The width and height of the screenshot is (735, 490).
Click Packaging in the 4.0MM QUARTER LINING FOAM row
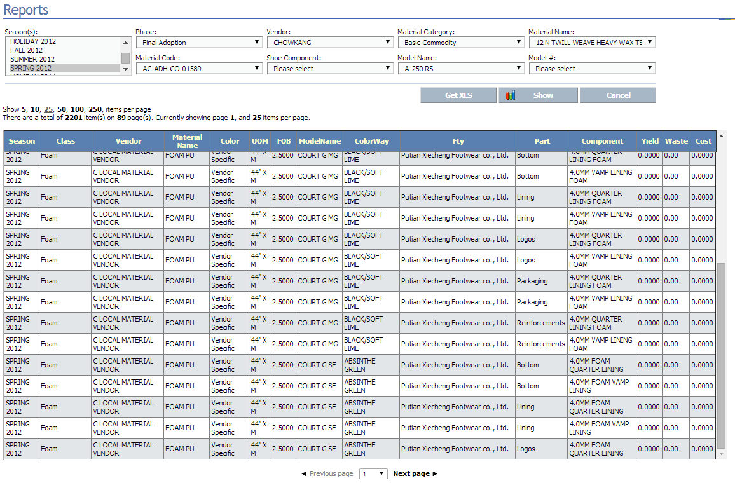532,281
